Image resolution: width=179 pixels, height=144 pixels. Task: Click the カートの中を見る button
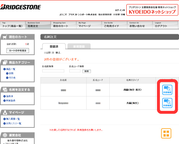[x=18, y=51]
